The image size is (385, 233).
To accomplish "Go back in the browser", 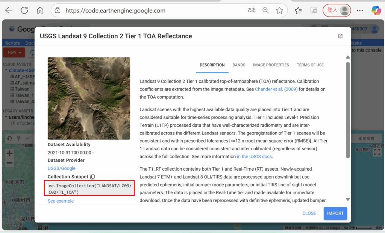I will coord(9,10).
